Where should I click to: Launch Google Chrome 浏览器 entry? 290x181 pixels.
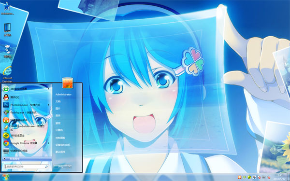(27, 143)
